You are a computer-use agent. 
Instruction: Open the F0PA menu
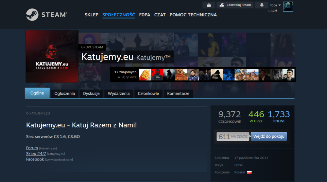coord(145,15)
